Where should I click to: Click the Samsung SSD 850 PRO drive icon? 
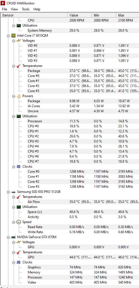pyautogui.click(x=13, y=192)
